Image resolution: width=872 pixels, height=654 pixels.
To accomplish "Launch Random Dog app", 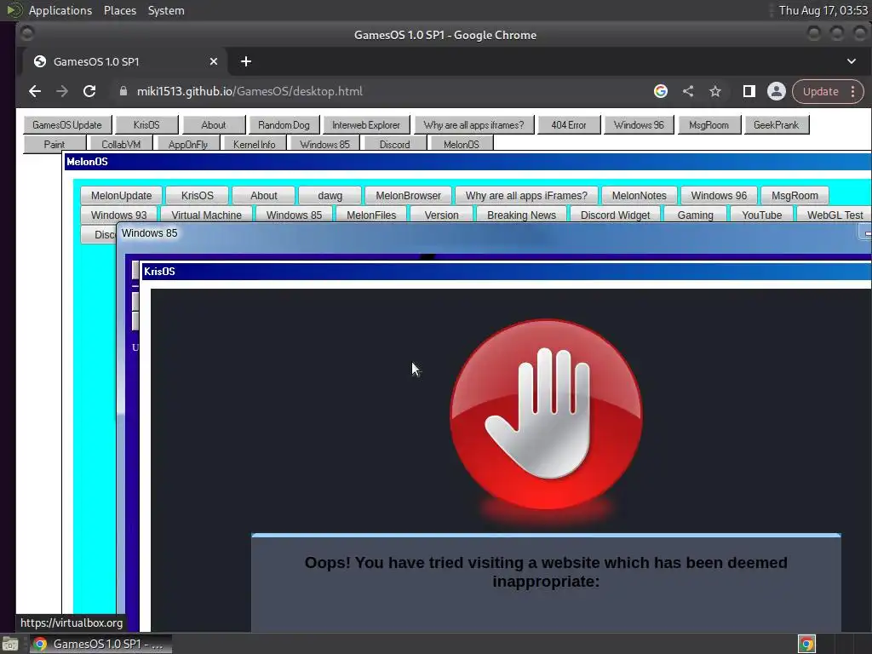I will tap(284, 125).
